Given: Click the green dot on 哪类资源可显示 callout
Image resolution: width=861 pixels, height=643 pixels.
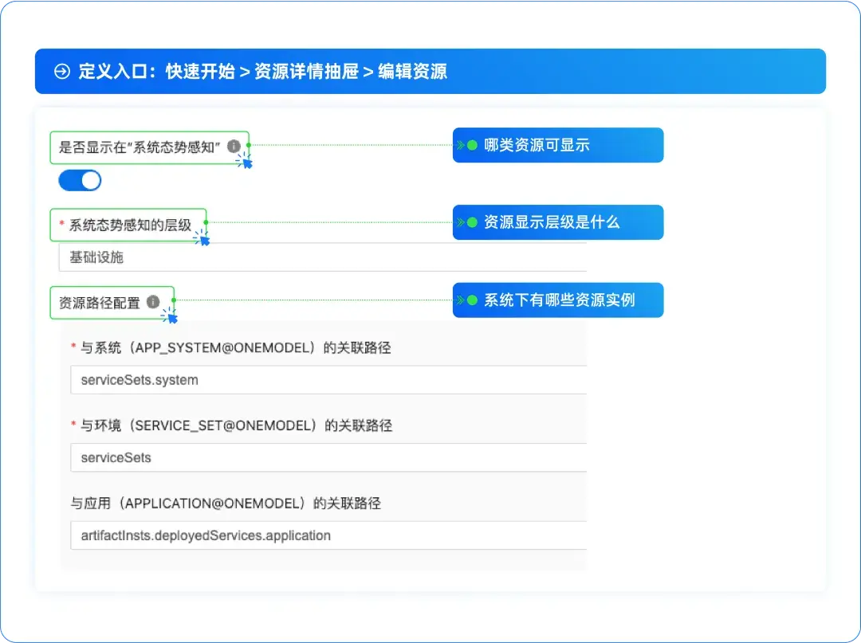Looking at the screenshot, I should [472, 145].
